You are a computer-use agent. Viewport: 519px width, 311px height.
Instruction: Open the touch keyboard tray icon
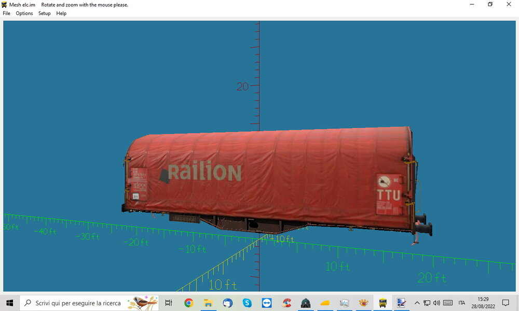click(448, 303)
